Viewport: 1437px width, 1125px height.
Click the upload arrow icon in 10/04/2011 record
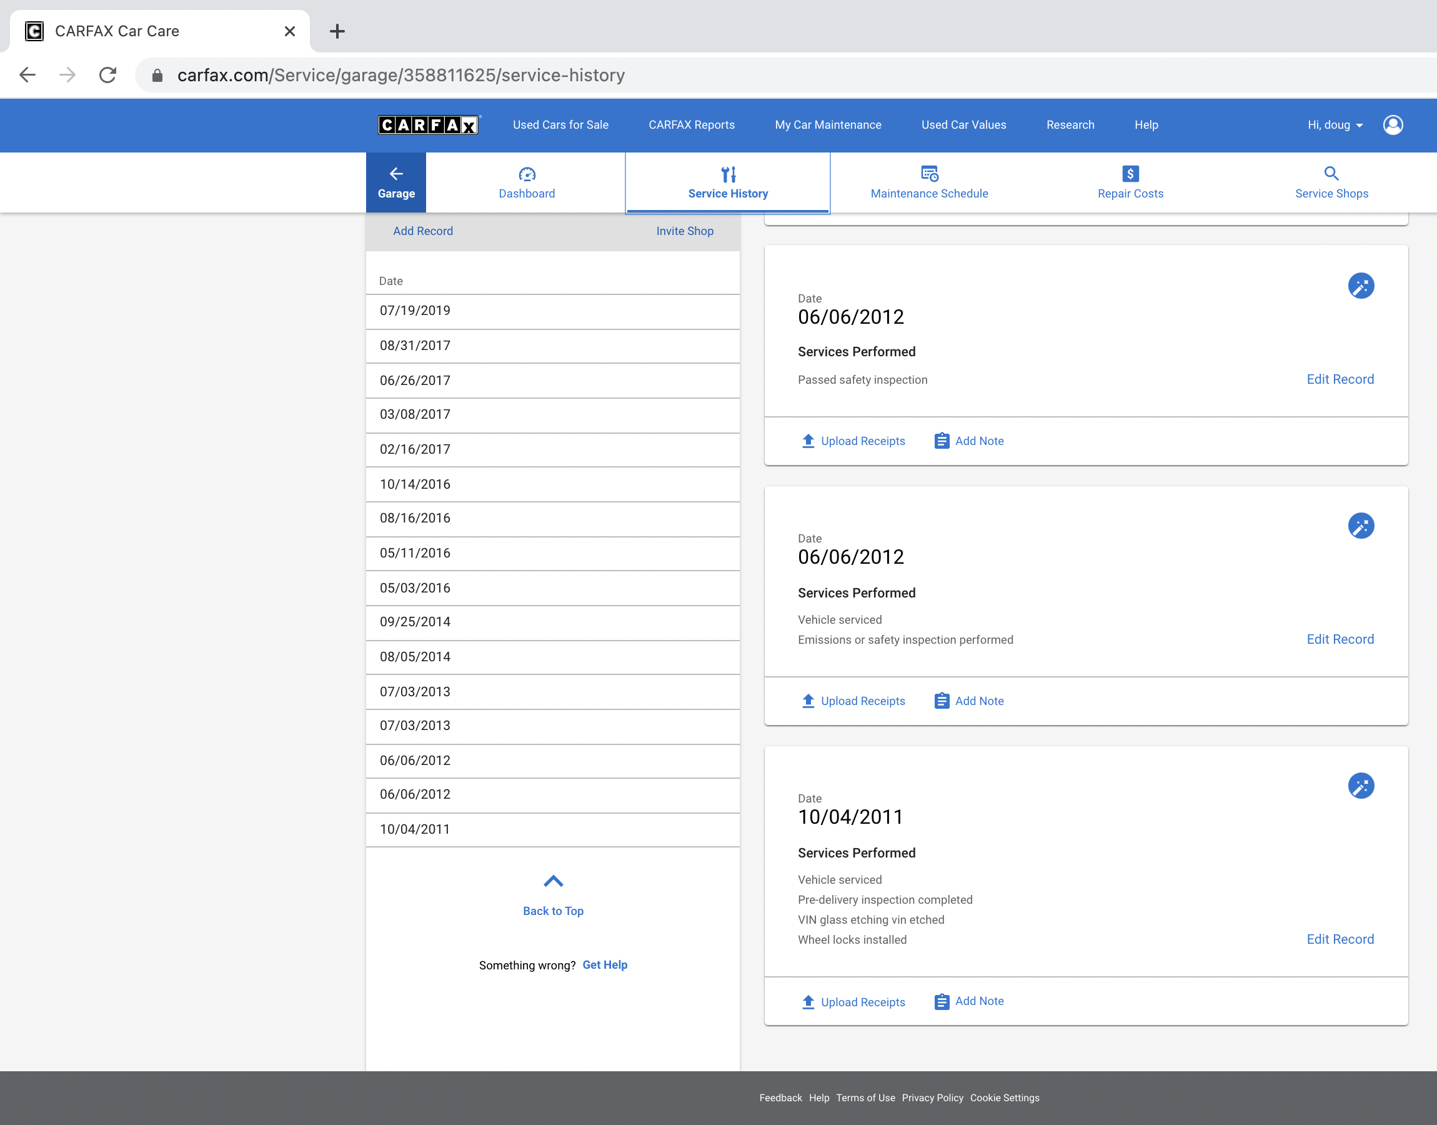(808, 1002)
